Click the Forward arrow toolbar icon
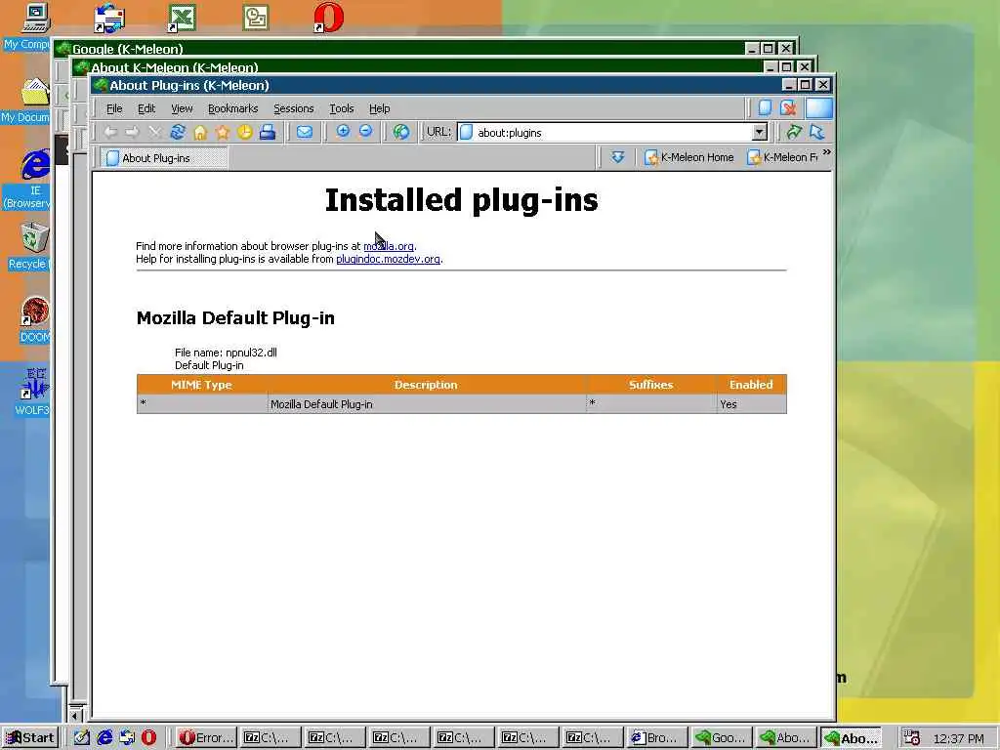 [x=132, y=132]
